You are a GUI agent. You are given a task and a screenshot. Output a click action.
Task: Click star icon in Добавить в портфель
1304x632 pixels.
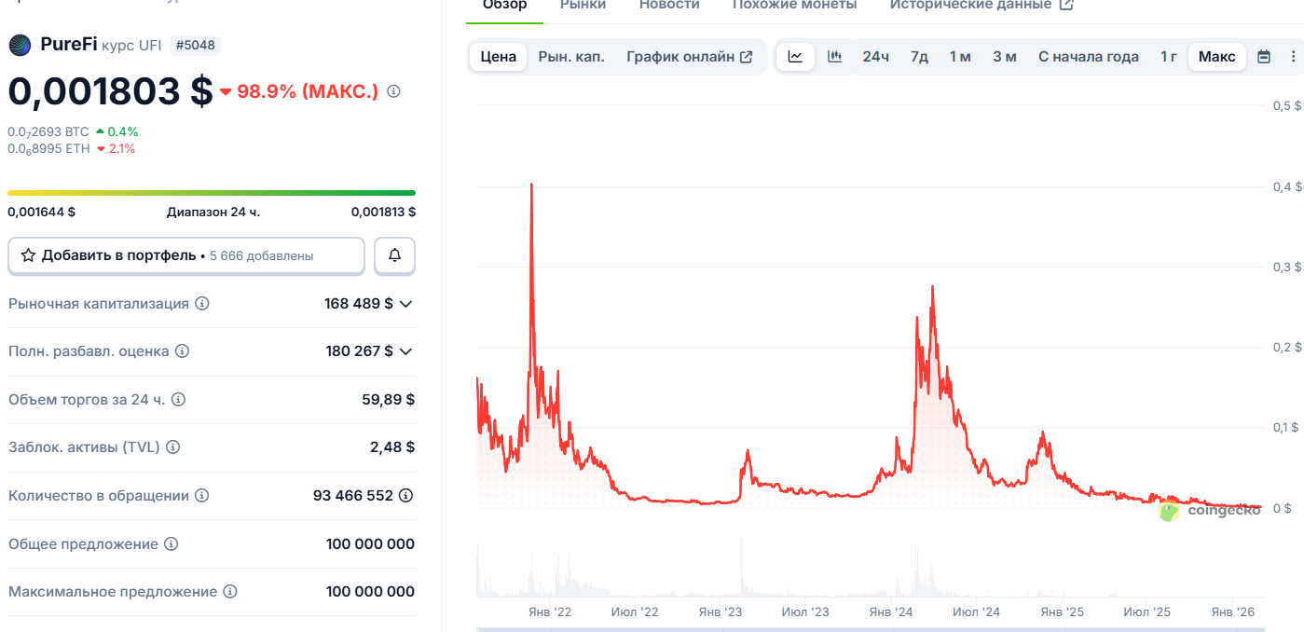(x=28, y=255)
